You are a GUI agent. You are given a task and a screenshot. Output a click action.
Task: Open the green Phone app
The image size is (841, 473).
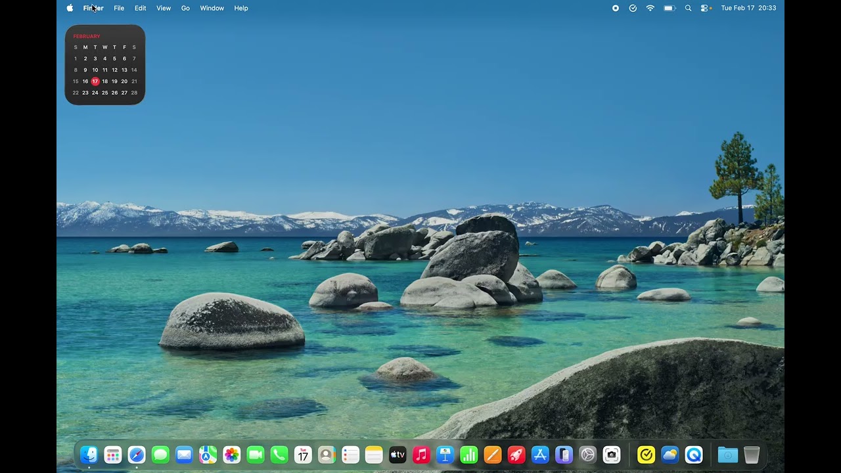tap(279, 455)
